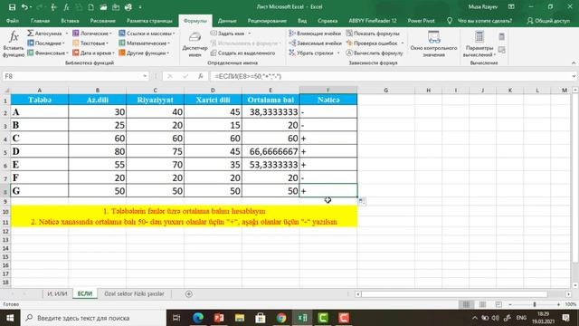Image resolution: width=579 pixels, height=326 pixels.
Task: Switch to Page Layout view in status bar
Action: (482, 304)
